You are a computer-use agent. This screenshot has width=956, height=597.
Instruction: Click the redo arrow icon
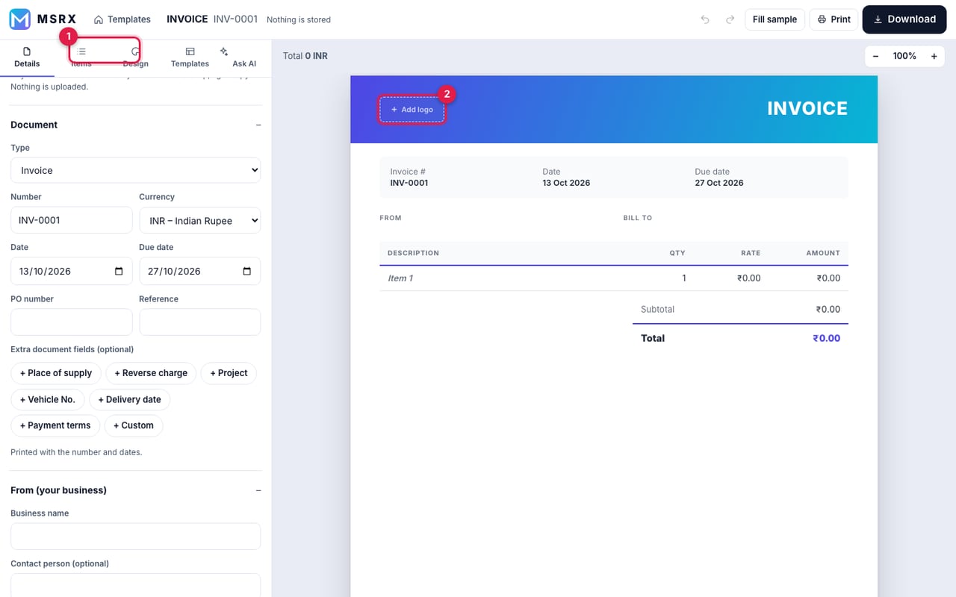click(x=730, y=19)
